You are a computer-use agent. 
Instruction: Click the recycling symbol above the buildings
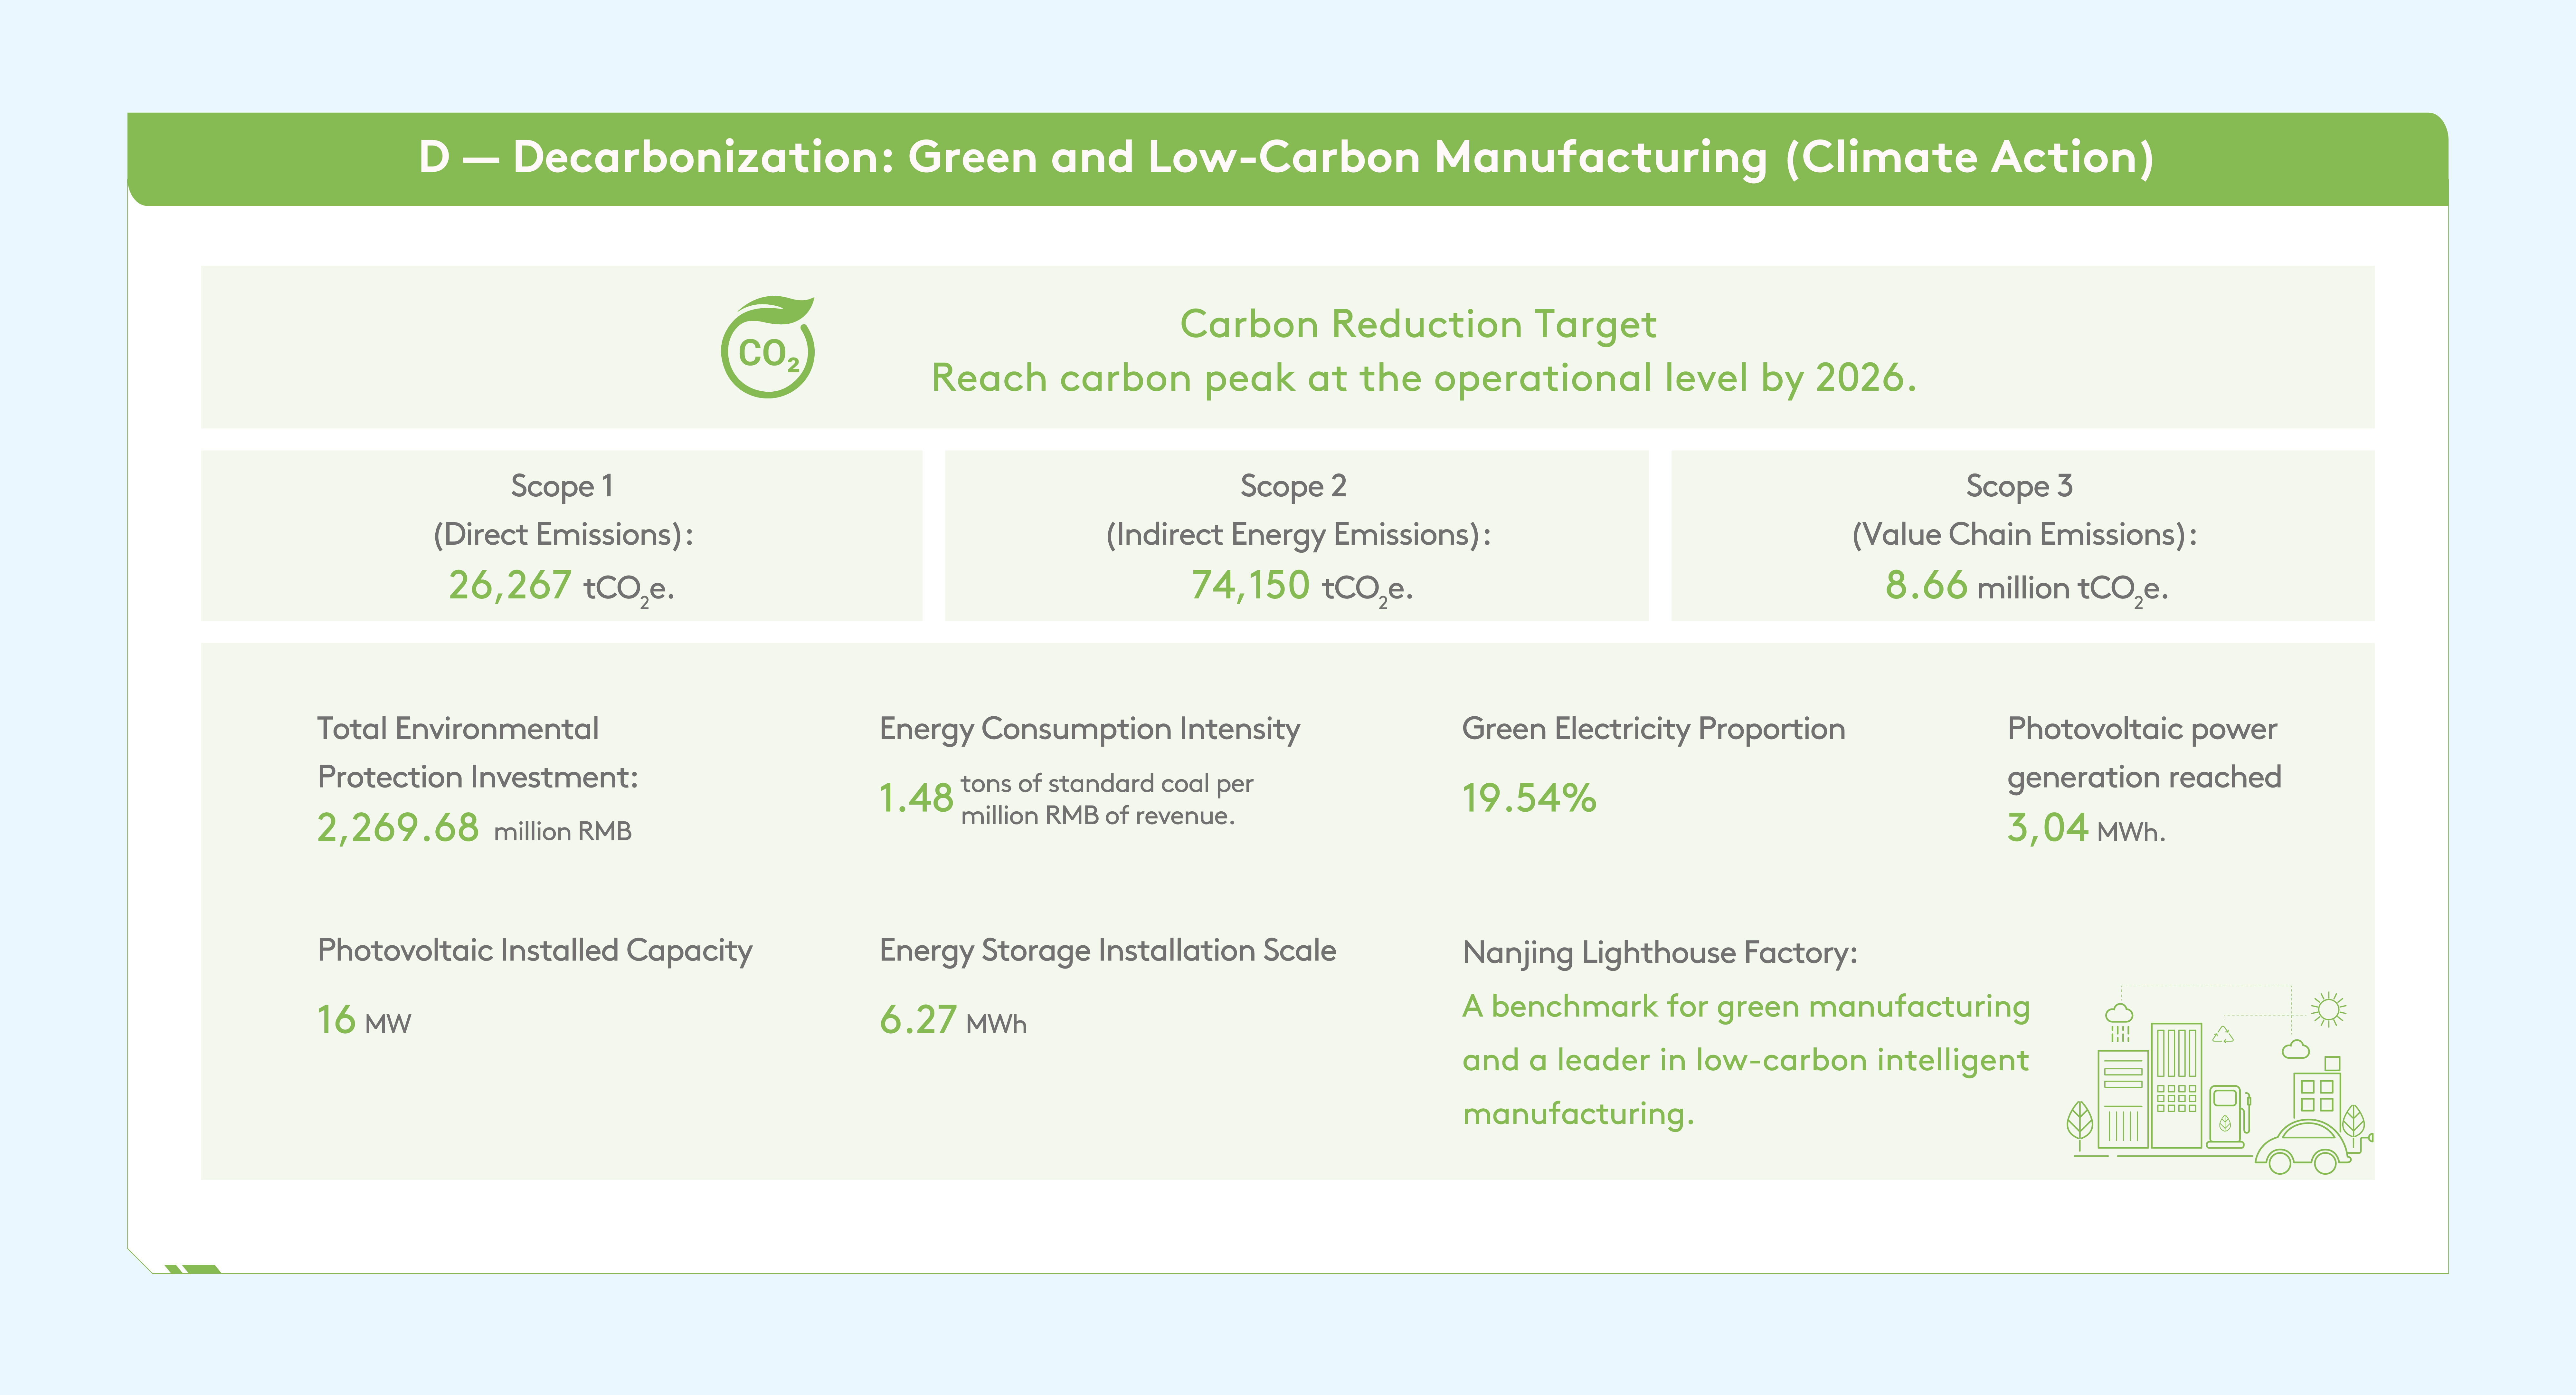[2223, 1035]
